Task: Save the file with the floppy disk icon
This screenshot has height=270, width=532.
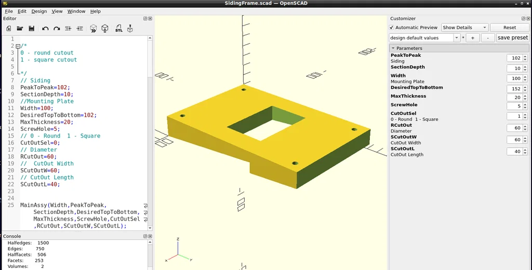Action: pos(31,29)
